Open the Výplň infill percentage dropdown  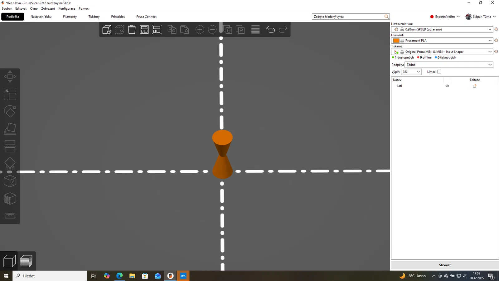point(411,72)
